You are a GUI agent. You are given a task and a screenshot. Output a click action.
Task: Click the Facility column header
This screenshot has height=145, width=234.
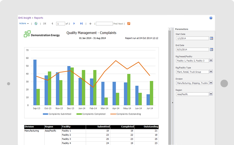pos(74,127)
